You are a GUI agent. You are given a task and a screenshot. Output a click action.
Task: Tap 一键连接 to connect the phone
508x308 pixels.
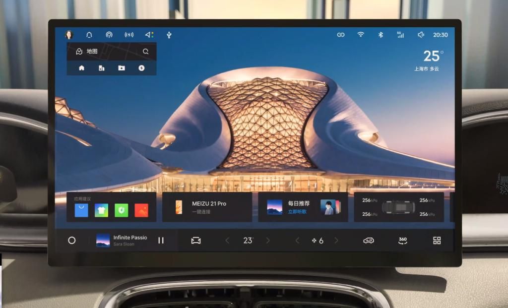tap(201, 212)
